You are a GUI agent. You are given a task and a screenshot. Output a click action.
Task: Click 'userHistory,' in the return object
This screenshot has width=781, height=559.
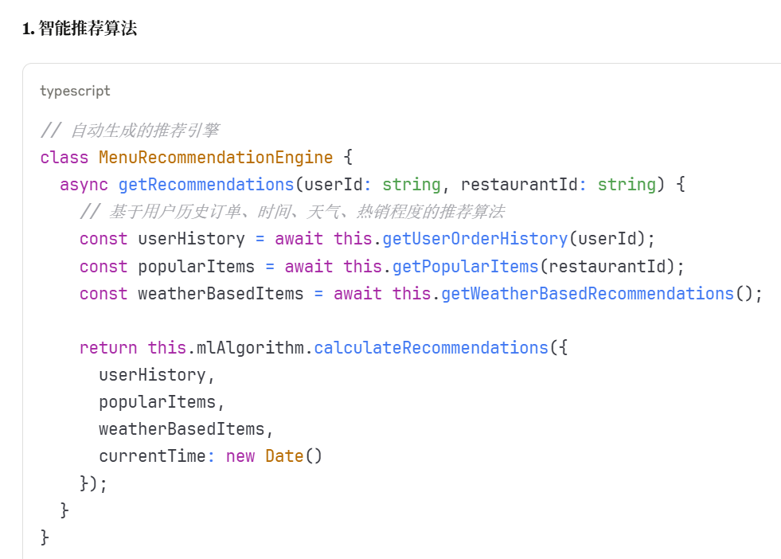point(157,375)
